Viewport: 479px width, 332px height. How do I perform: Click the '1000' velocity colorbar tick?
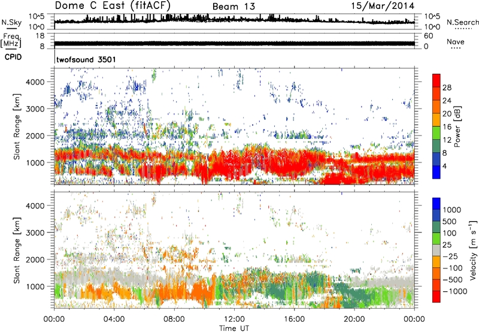(x=452, y=210)
